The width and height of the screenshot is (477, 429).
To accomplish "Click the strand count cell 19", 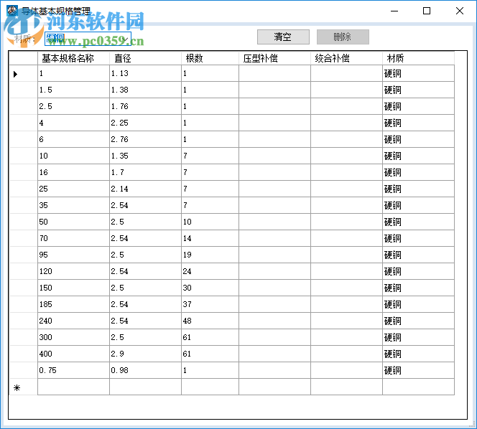I will (x=210, y=255).
